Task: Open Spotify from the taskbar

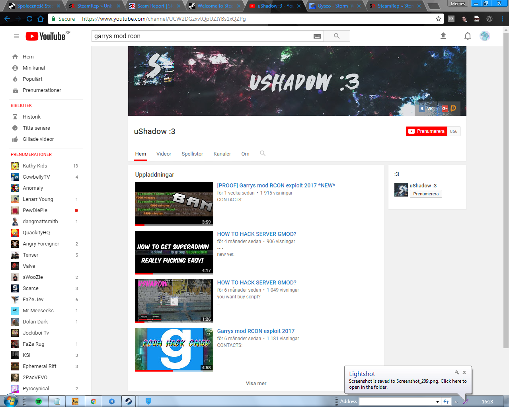Action: tap(39, 401)
